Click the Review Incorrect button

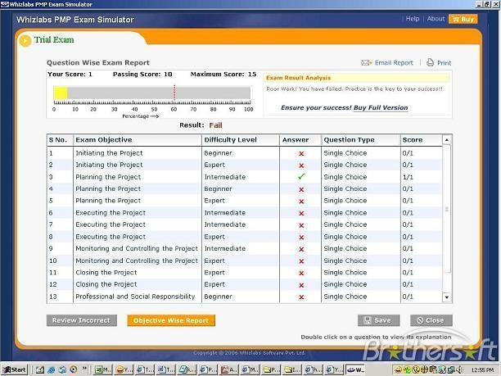tap(82, 320)
